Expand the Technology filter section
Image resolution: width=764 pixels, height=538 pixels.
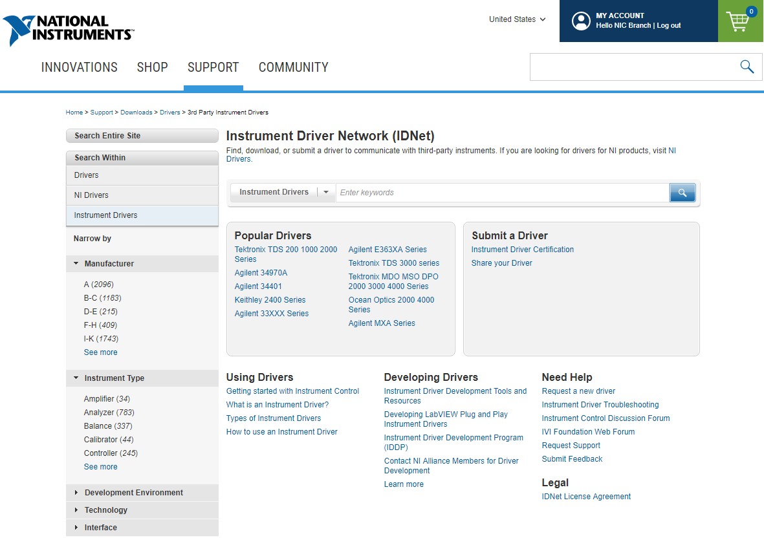click(x=105, y=510)
